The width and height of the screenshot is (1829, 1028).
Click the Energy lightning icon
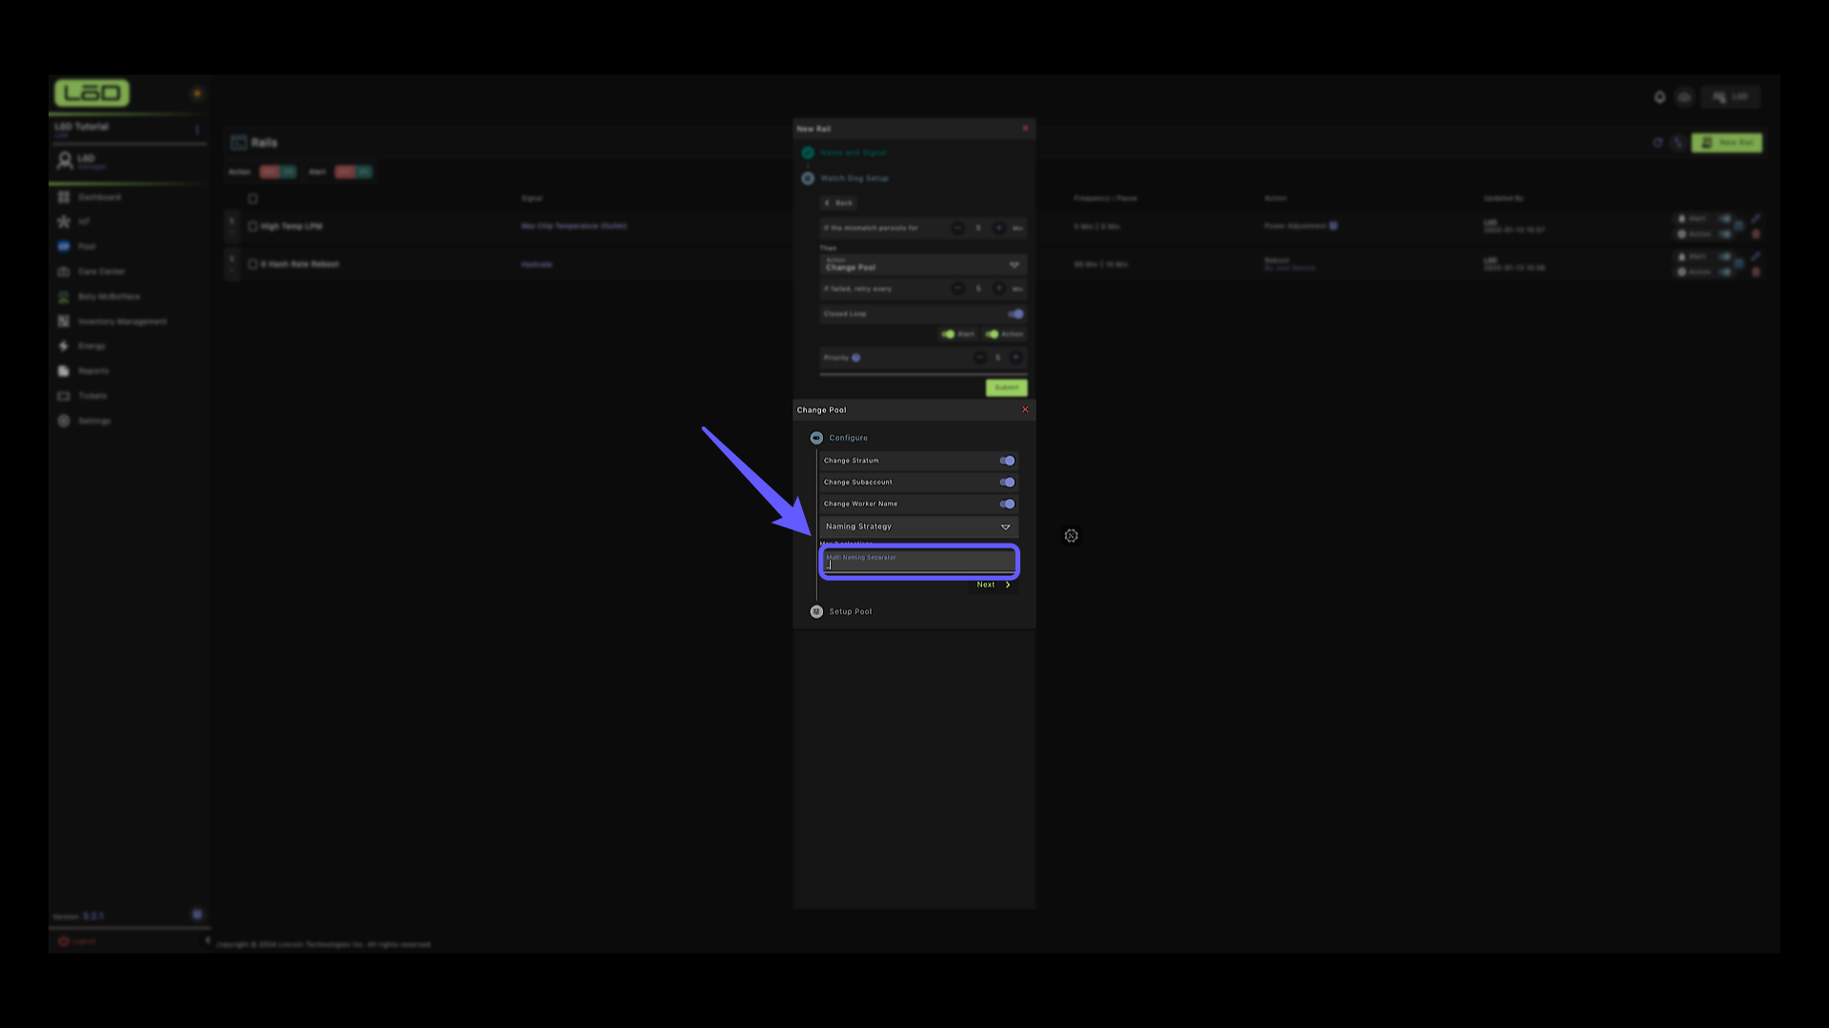[64, 346]
